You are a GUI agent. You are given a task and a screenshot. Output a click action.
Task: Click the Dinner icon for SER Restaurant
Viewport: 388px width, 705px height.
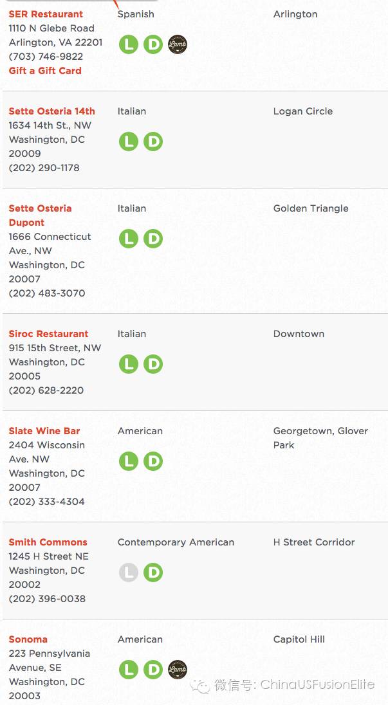153,44
